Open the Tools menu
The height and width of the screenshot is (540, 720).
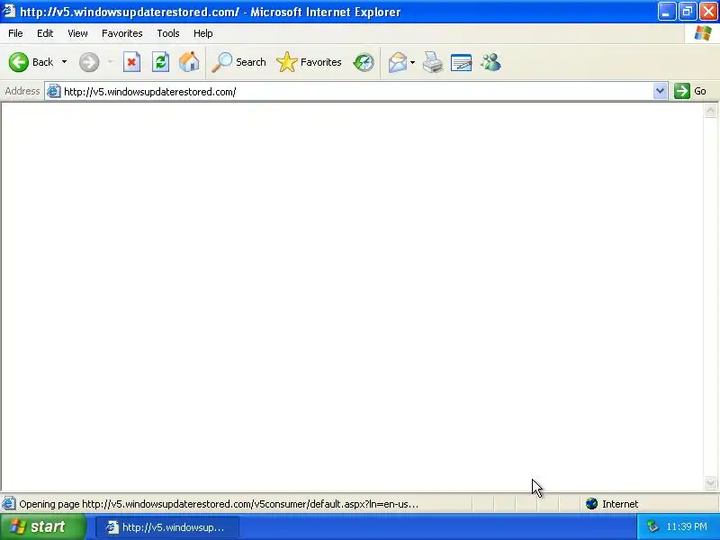point(168,33)
